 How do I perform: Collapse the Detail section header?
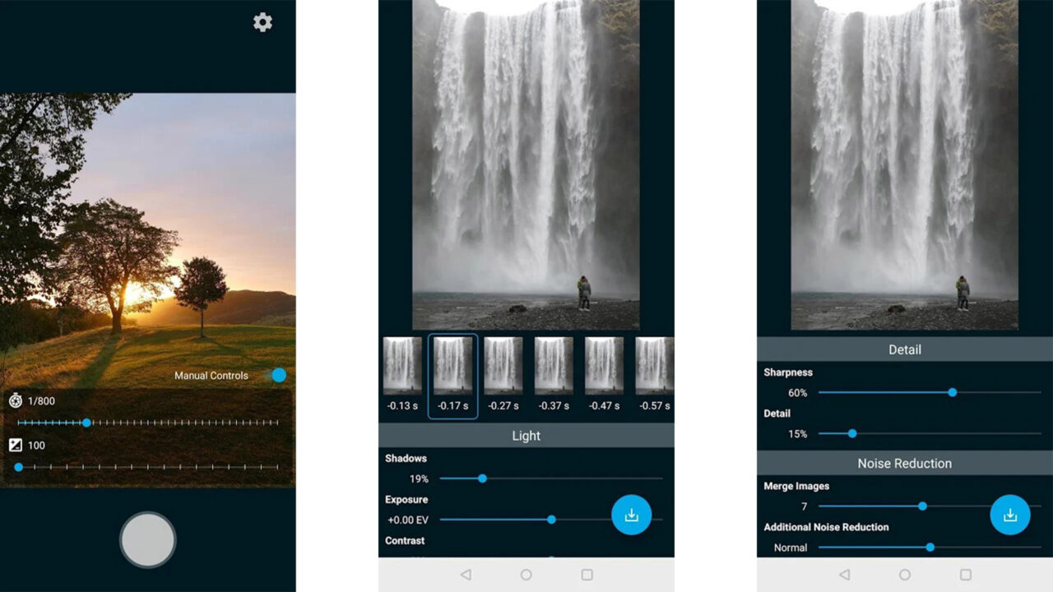(x=904, y=349)
